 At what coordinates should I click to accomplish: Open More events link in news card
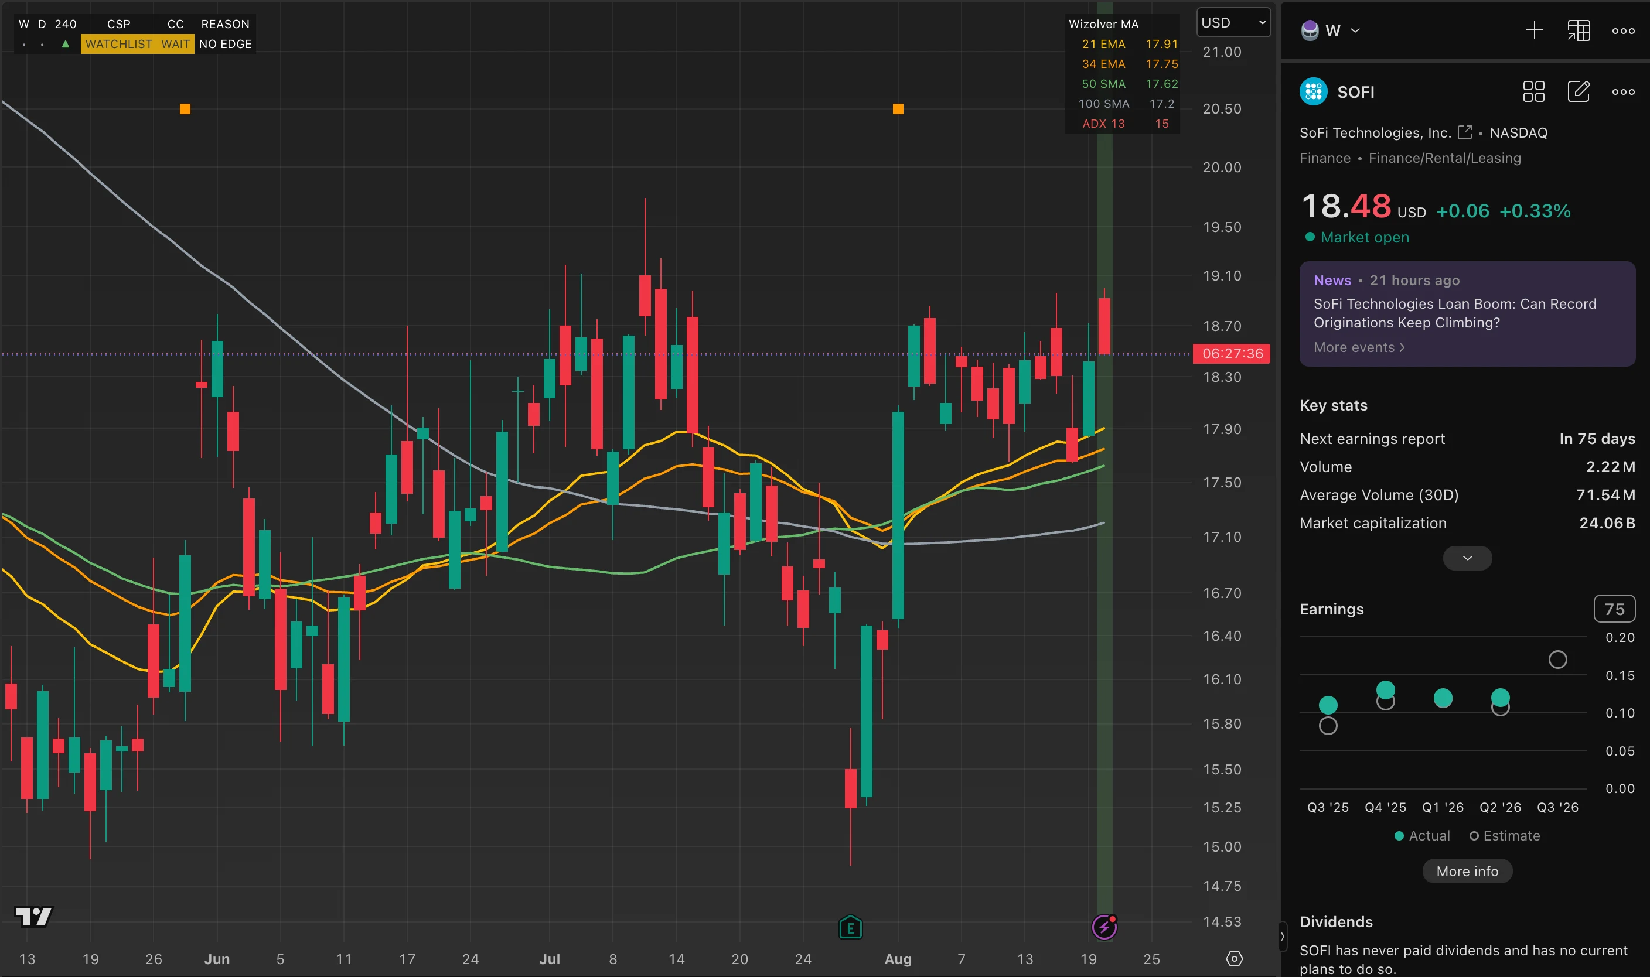pos(1359,347)
